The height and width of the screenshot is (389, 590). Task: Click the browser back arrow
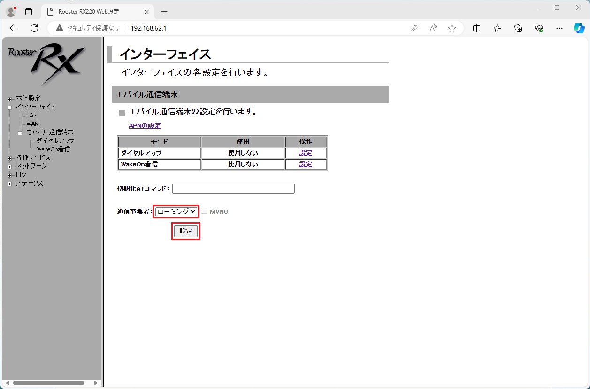(14, 28)
